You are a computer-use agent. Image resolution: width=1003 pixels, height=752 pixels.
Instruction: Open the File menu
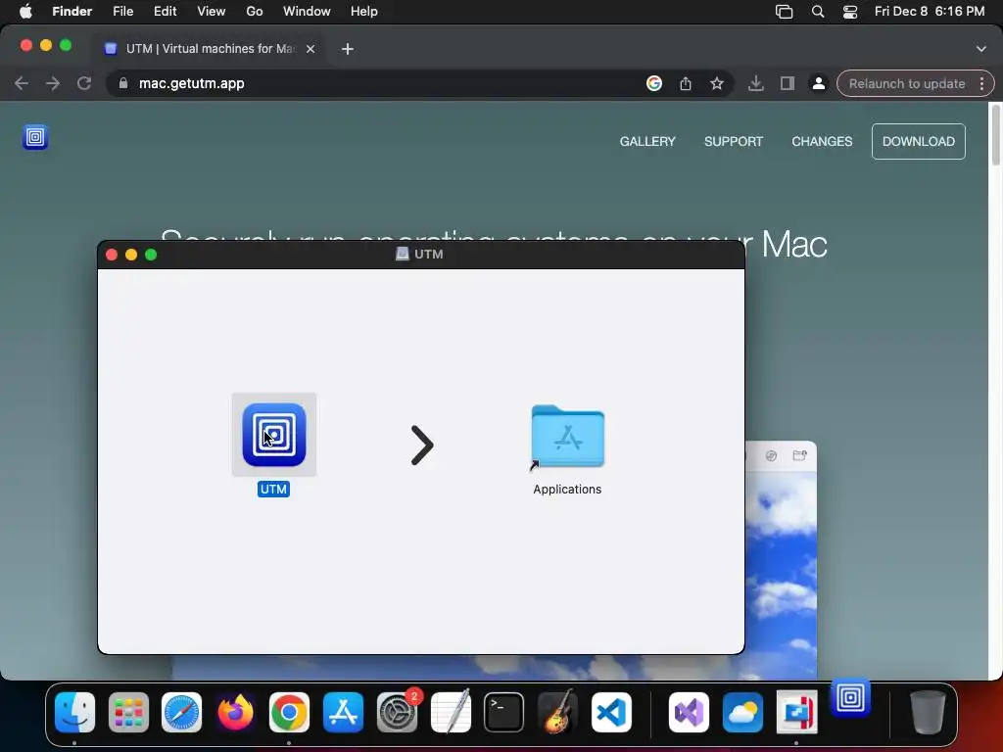122,12
